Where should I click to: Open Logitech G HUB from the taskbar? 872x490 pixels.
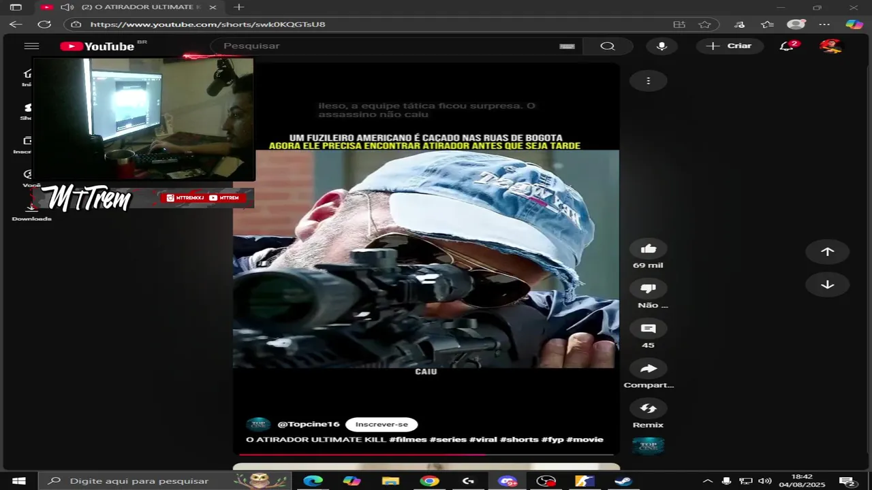click(x=468, y=481)
